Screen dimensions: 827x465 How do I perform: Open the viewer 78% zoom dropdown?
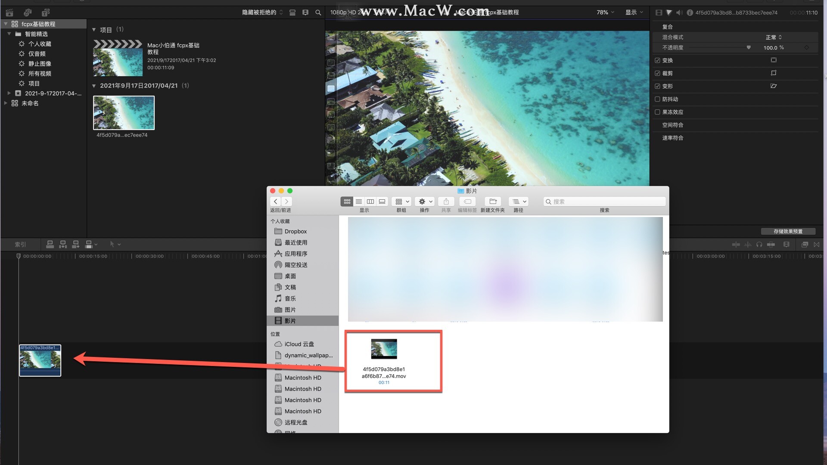[x=605, y=12]
